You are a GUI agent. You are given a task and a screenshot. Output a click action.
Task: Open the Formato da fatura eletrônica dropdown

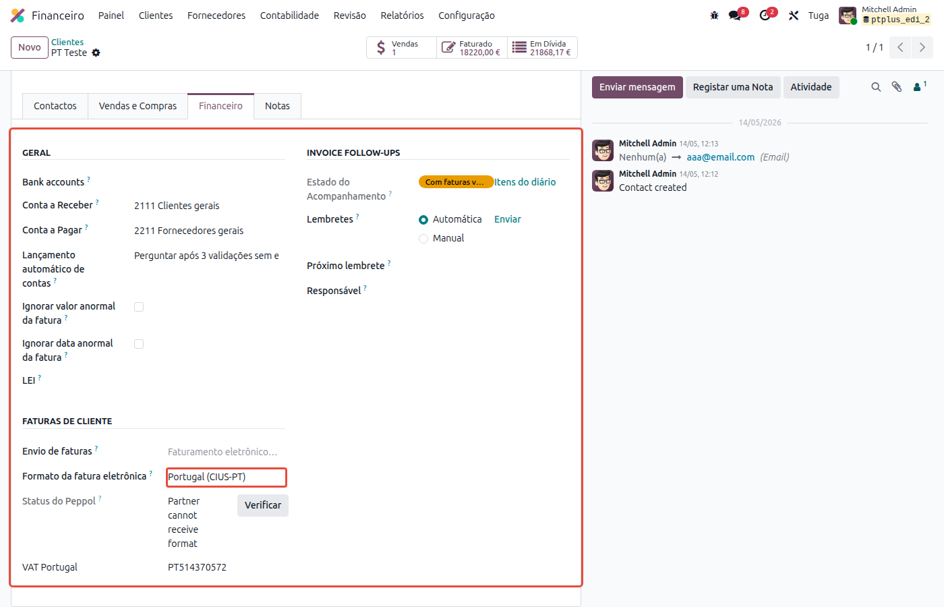pyautogui.click(x=227, y=478)
